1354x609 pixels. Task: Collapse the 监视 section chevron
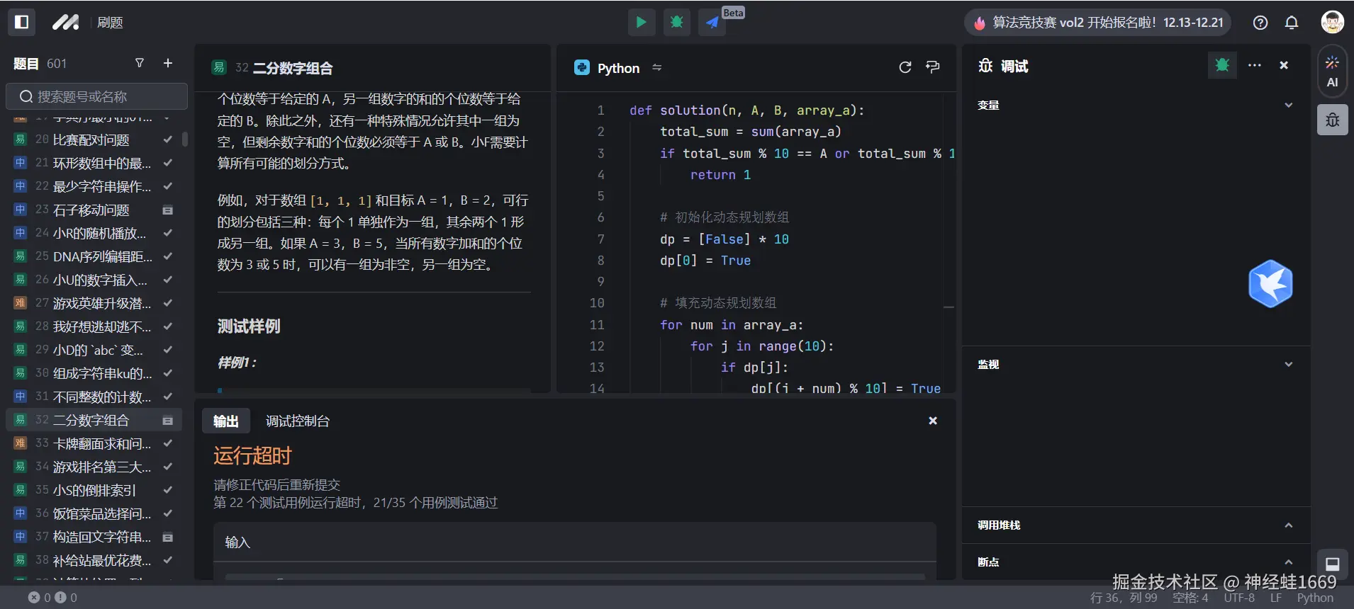pos(1288,364)
